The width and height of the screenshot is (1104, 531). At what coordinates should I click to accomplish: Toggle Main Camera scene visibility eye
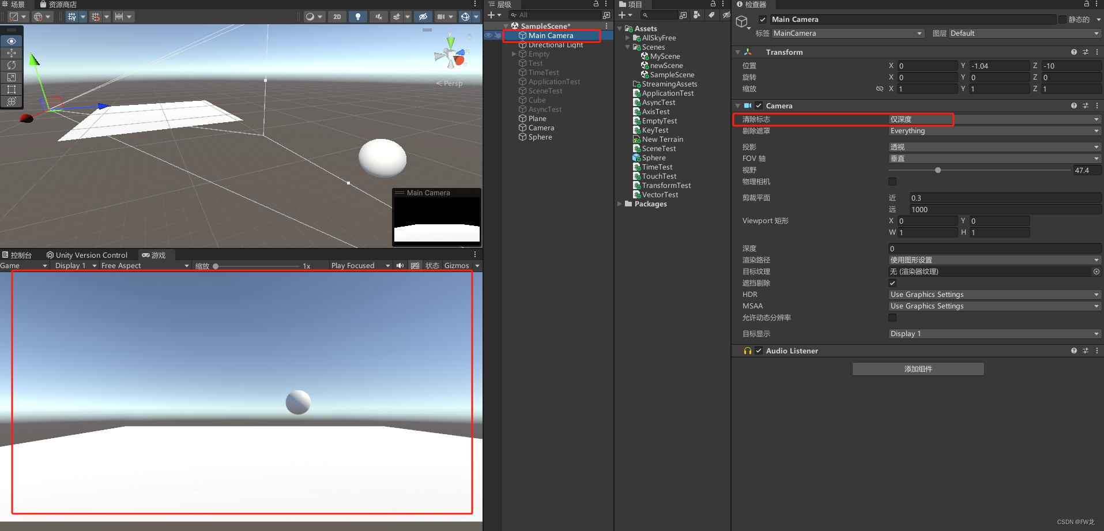click(x=488, y=36)
